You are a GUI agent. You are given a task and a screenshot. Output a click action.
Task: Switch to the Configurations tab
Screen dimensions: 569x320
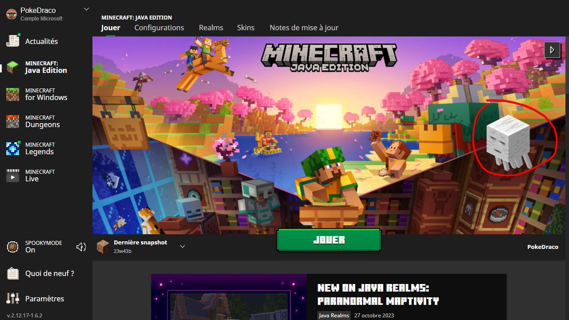click(x=159, y=27)
